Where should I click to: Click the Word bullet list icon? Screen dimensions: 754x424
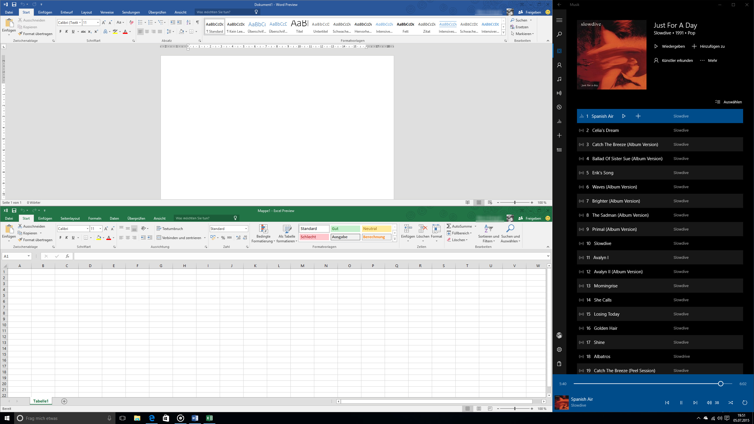[x=140, y=22]
